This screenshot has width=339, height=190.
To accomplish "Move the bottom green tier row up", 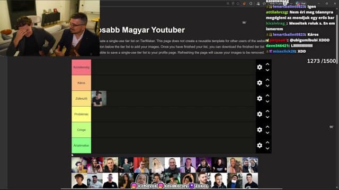I will click(x=267, y=142).
